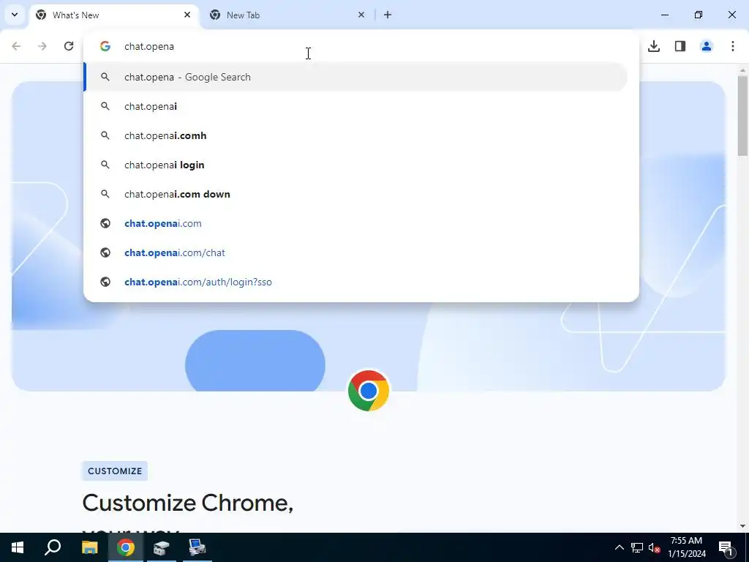Select the 'chat.openai' search suggestion
Viewport: 749px width, 562px height.
tap(356, 106)
